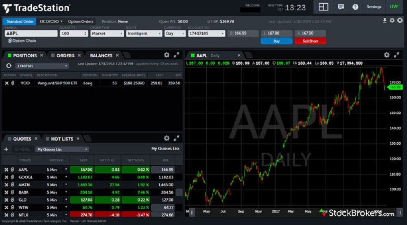The width and height of the screenshot is (407, 225).
Task: Open the help question mark icon
Action: point(355,7)
